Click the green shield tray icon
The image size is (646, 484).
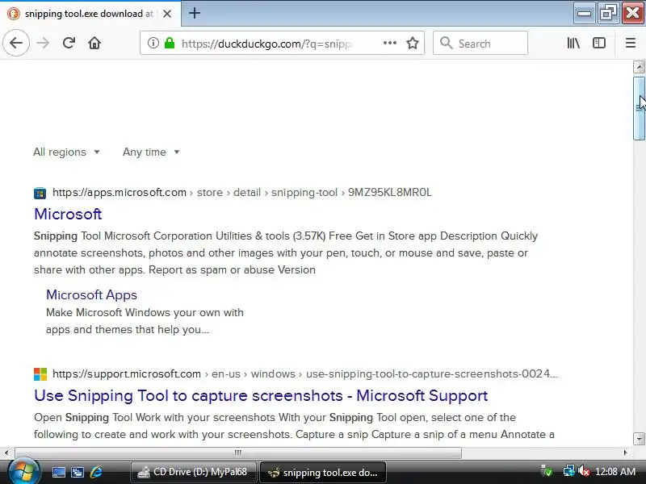click(x=547, y=471)
